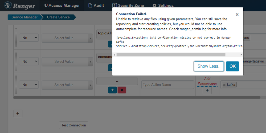Viewport: 266px width, 133px height.
Task: Close the Connection Failed dialog
Action: pyautogui.click(x=237, y=15)
